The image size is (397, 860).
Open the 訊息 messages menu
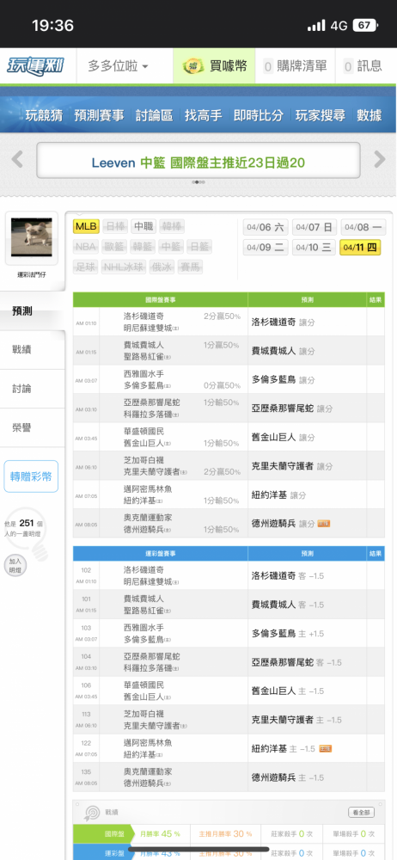click(363, 66)
